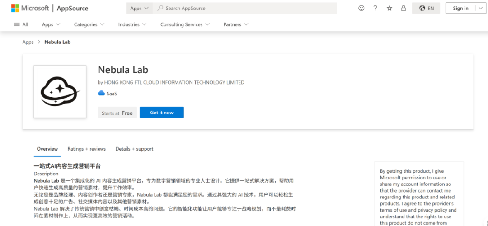
Task: Expand the Consulting Services menu
Action: [185, 24]
